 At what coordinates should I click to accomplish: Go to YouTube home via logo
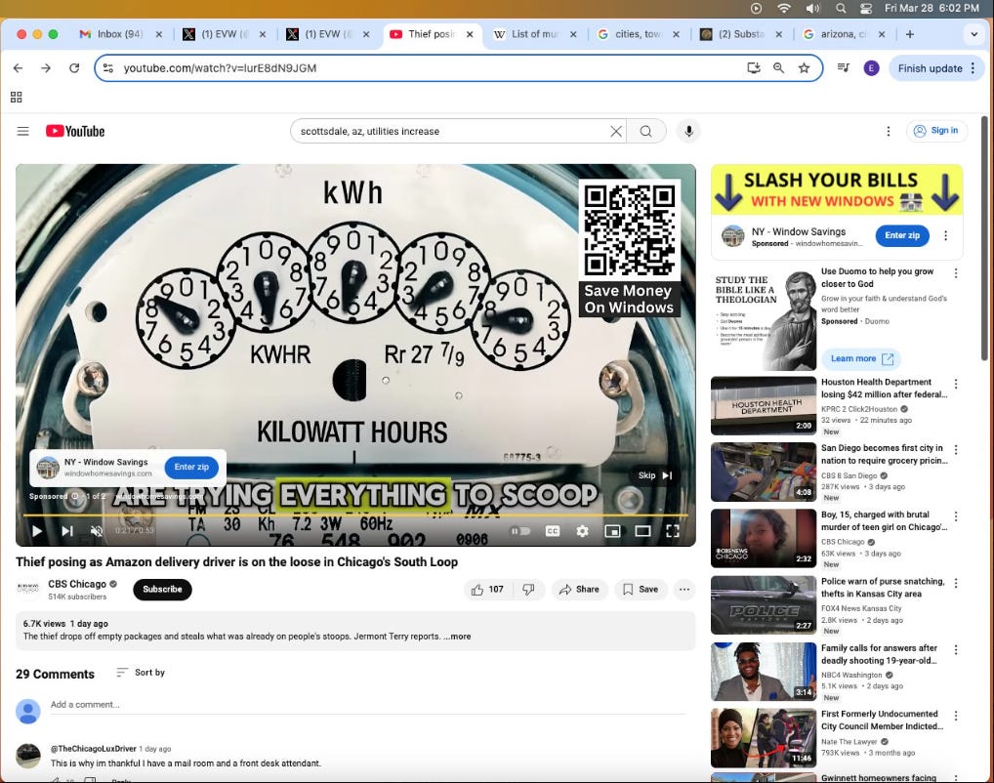click(x=75, y=131)
